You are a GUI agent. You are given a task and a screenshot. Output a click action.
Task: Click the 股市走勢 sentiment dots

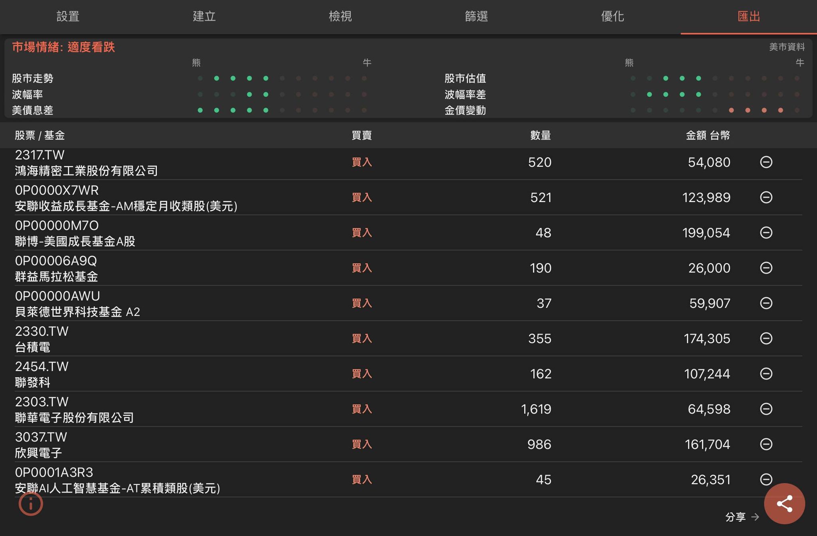coord(282,79)
